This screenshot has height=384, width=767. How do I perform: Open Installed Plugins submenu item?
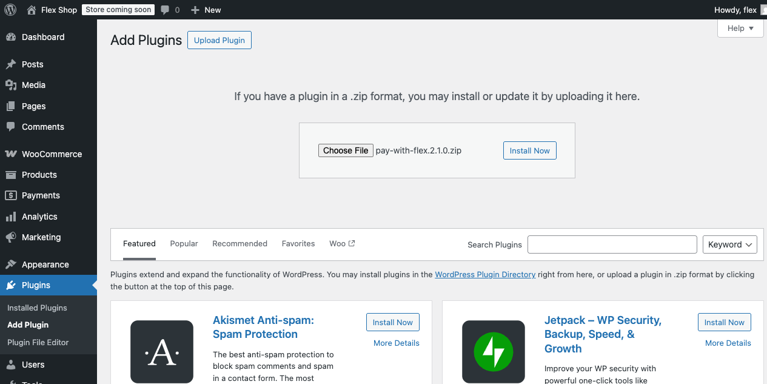[x=37, y=308]
